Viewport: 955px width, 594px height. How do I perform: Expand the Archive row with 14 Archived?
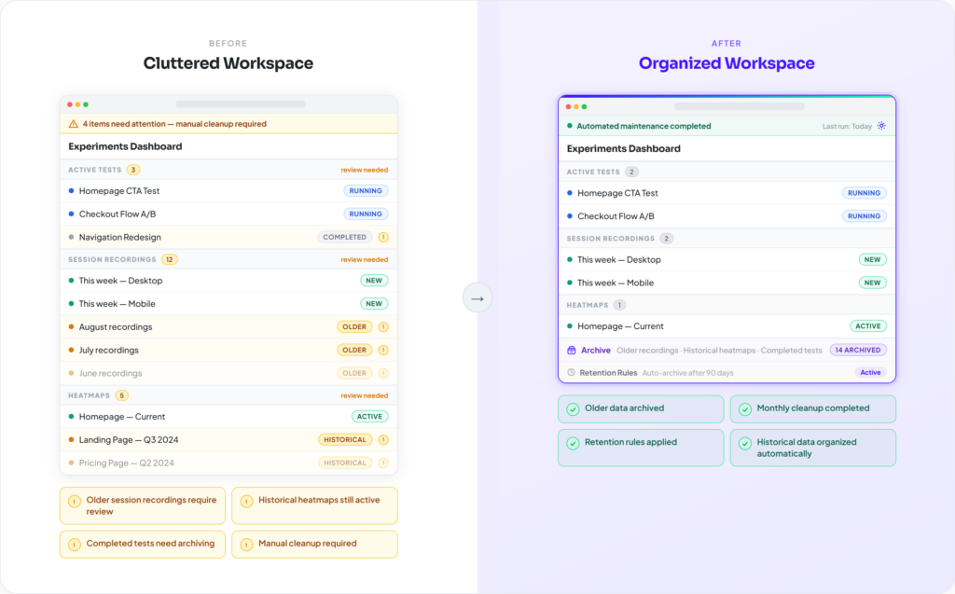tap(727, 351)
